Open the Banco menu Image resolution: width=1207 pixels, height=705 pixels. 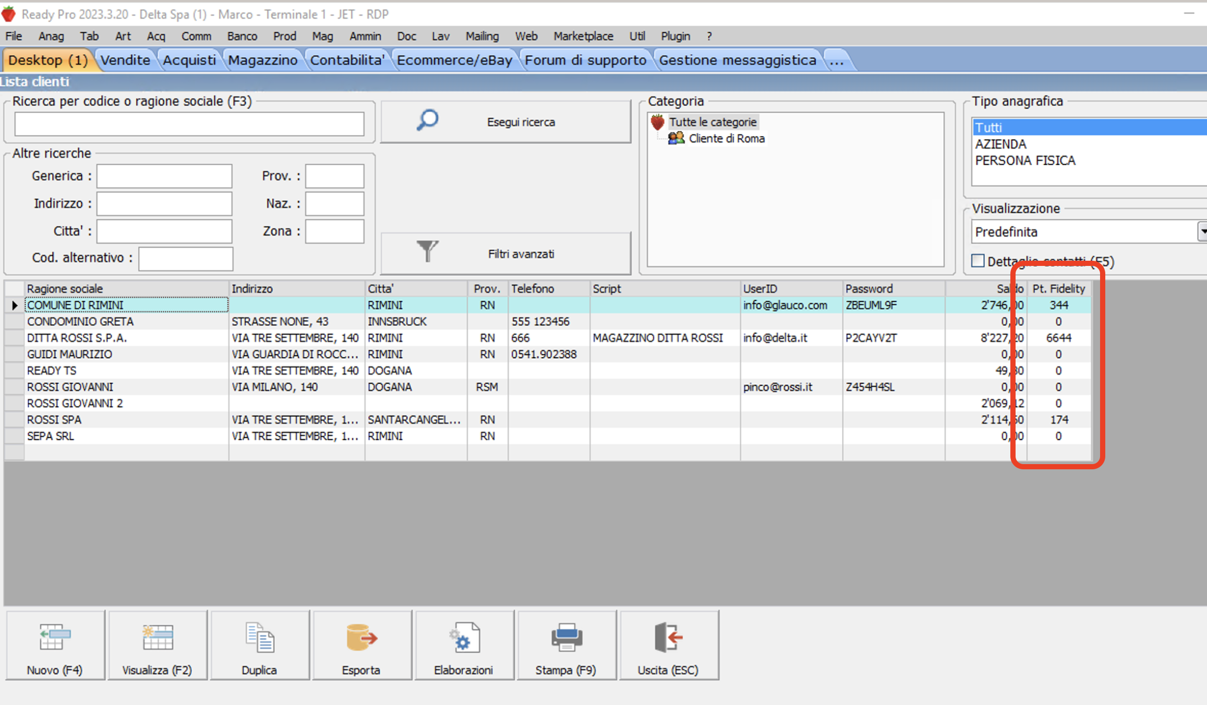(242, 36)
